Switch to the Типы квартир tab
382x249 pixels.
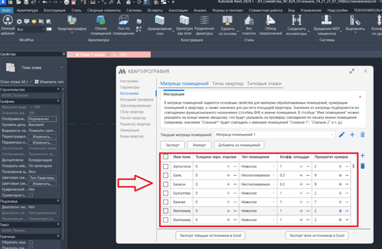tap(227, 83)
